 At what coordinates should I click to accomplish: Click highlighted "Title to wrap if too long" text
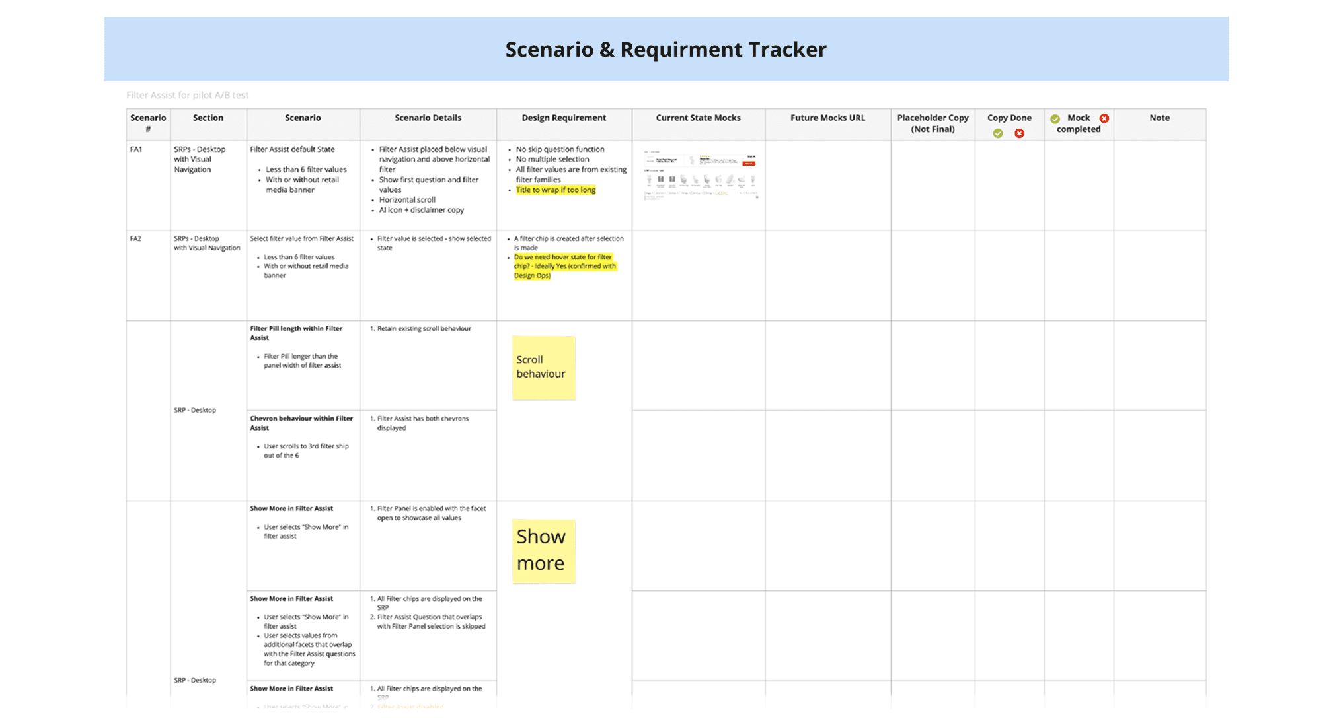pos(556,190)
